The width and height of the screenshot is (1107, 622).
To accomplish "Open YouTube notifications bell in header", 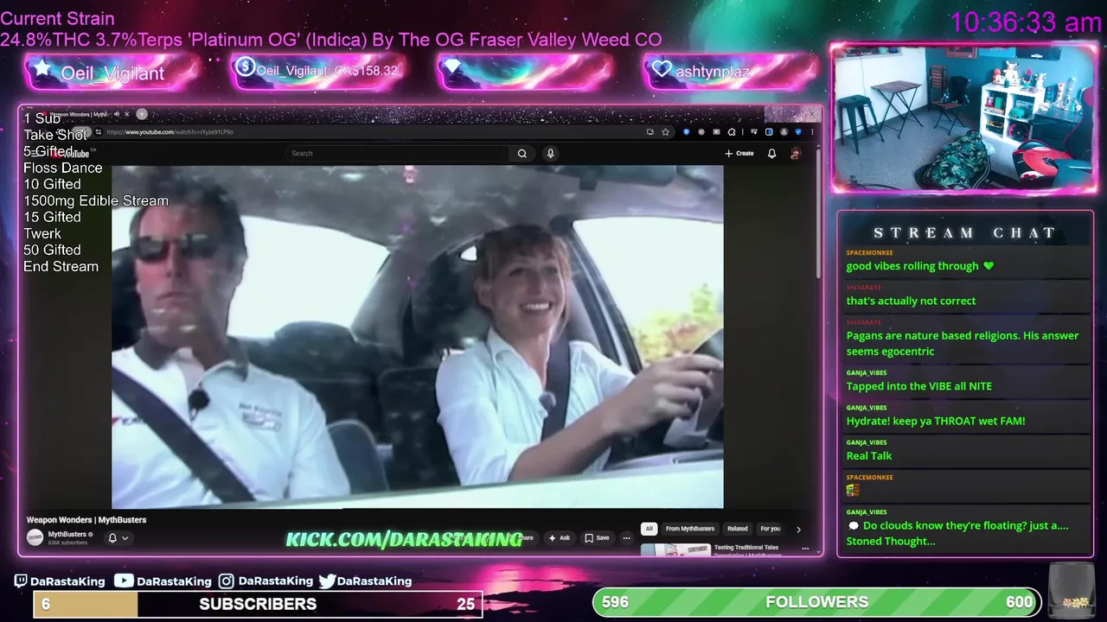I will [x=771, y=153].
